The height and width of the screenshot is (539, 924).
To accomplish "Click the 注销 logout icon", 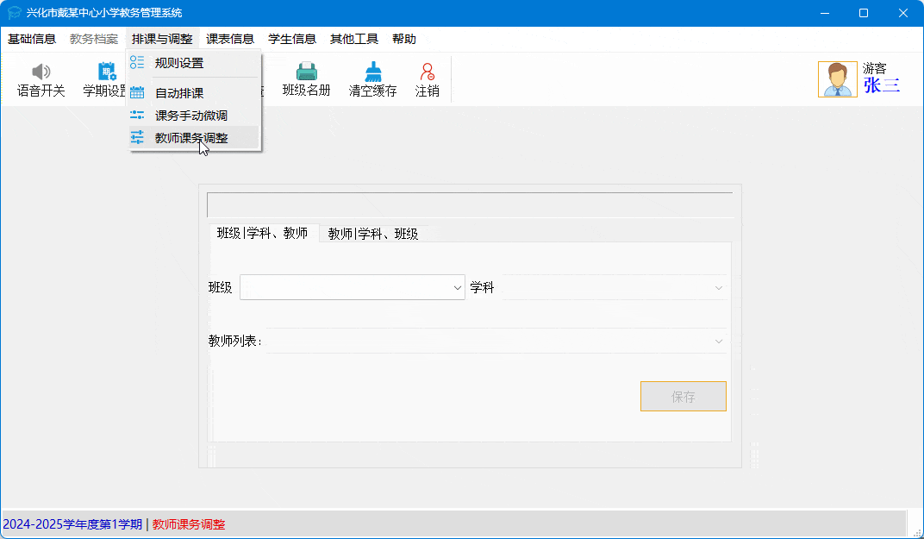I will [x=427, y=72].
